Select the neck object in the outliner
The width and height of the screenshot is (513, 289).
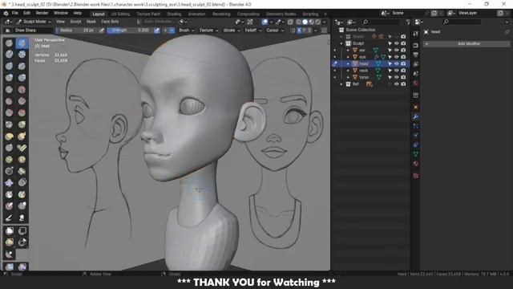point(363,71)
